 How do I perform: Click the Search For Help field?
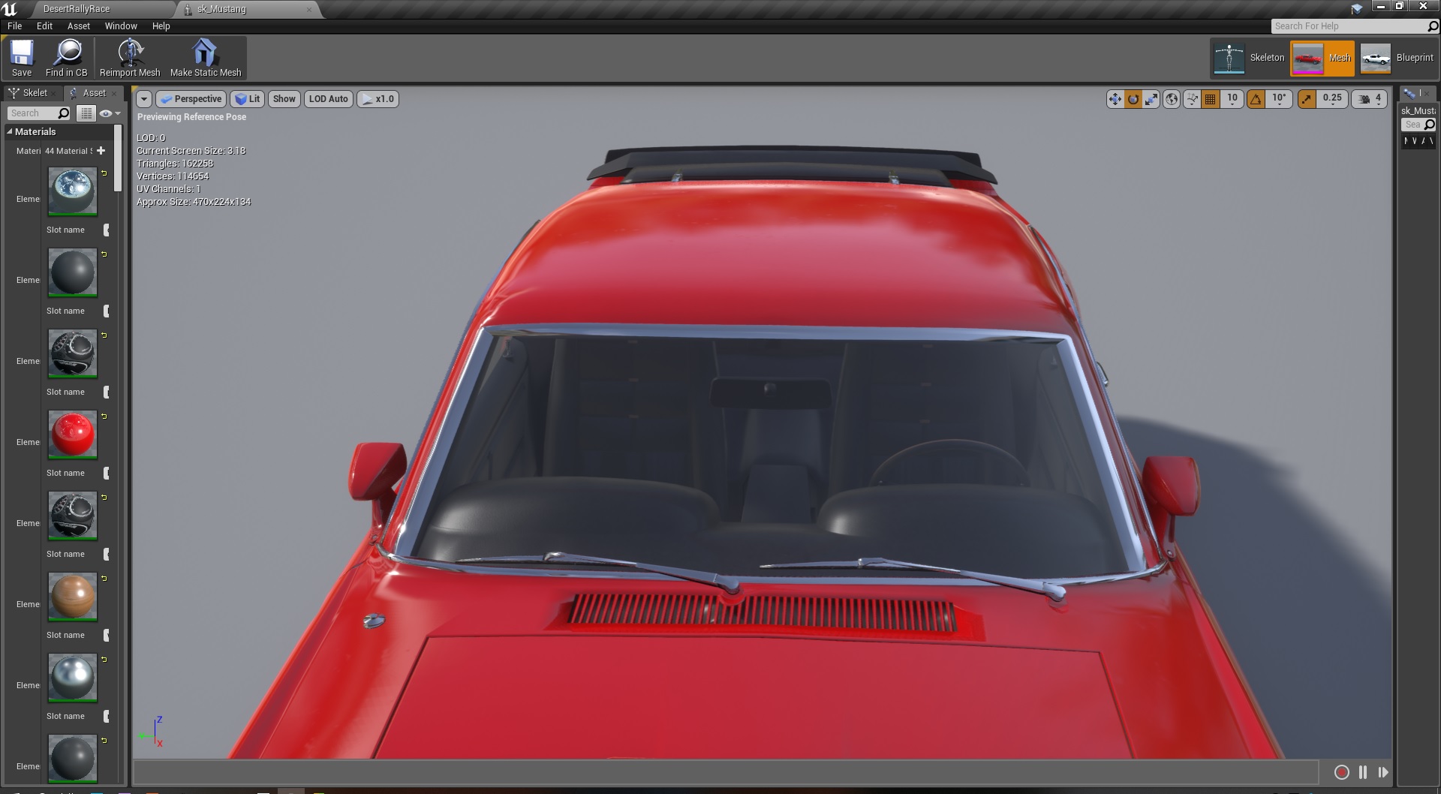click(1349, 26)
